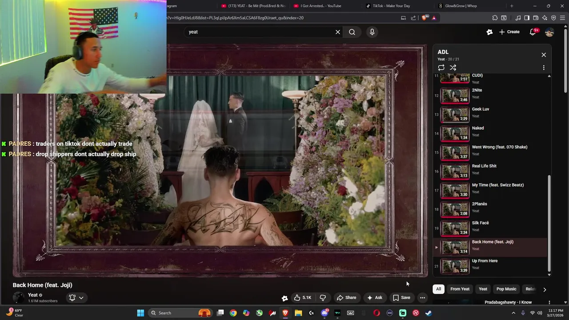Play Went Wrong (feat. 070 Shake)
The height and width of the screenshot is (320, 569).
pyautogui.click(x=491, y=152)
